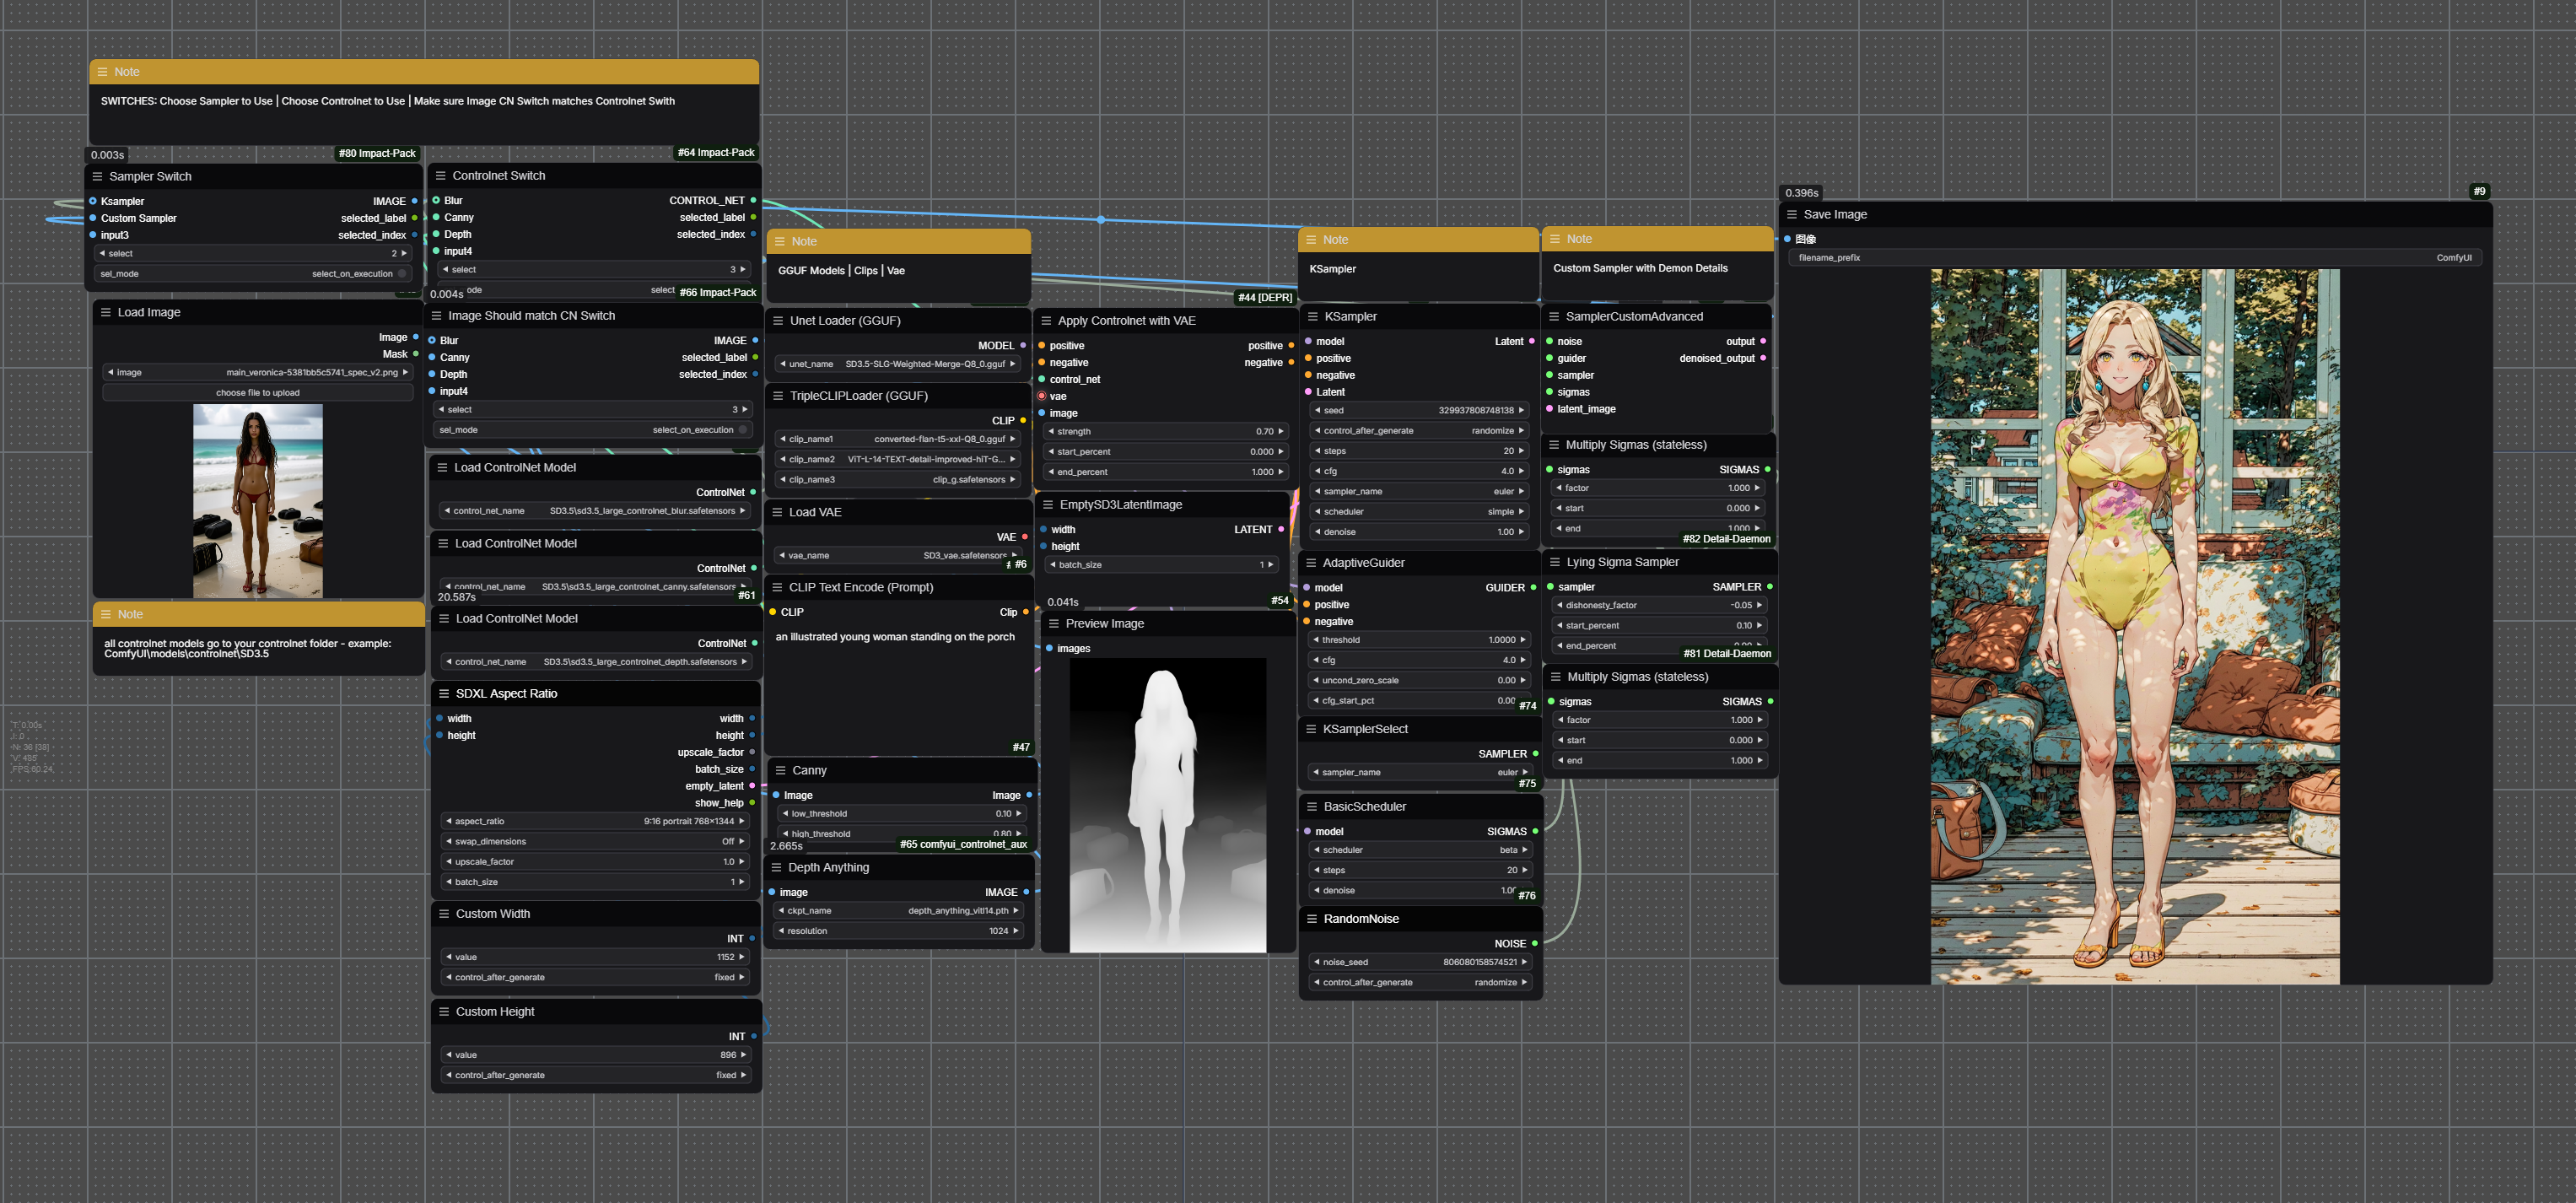
Task: Click the LATENT output port on EmptySD3LatentImage
Action: [1280, 530]
